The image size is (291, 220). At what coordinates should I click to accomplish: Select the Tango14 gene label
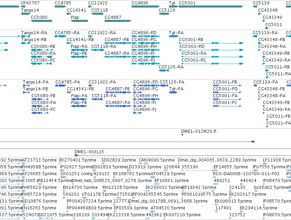click(30, 10)
